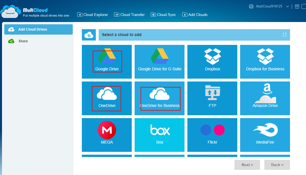Open Add Clouds in top navigation
Image resolution: width=306 pixels, height=175 pixels.
195,15
